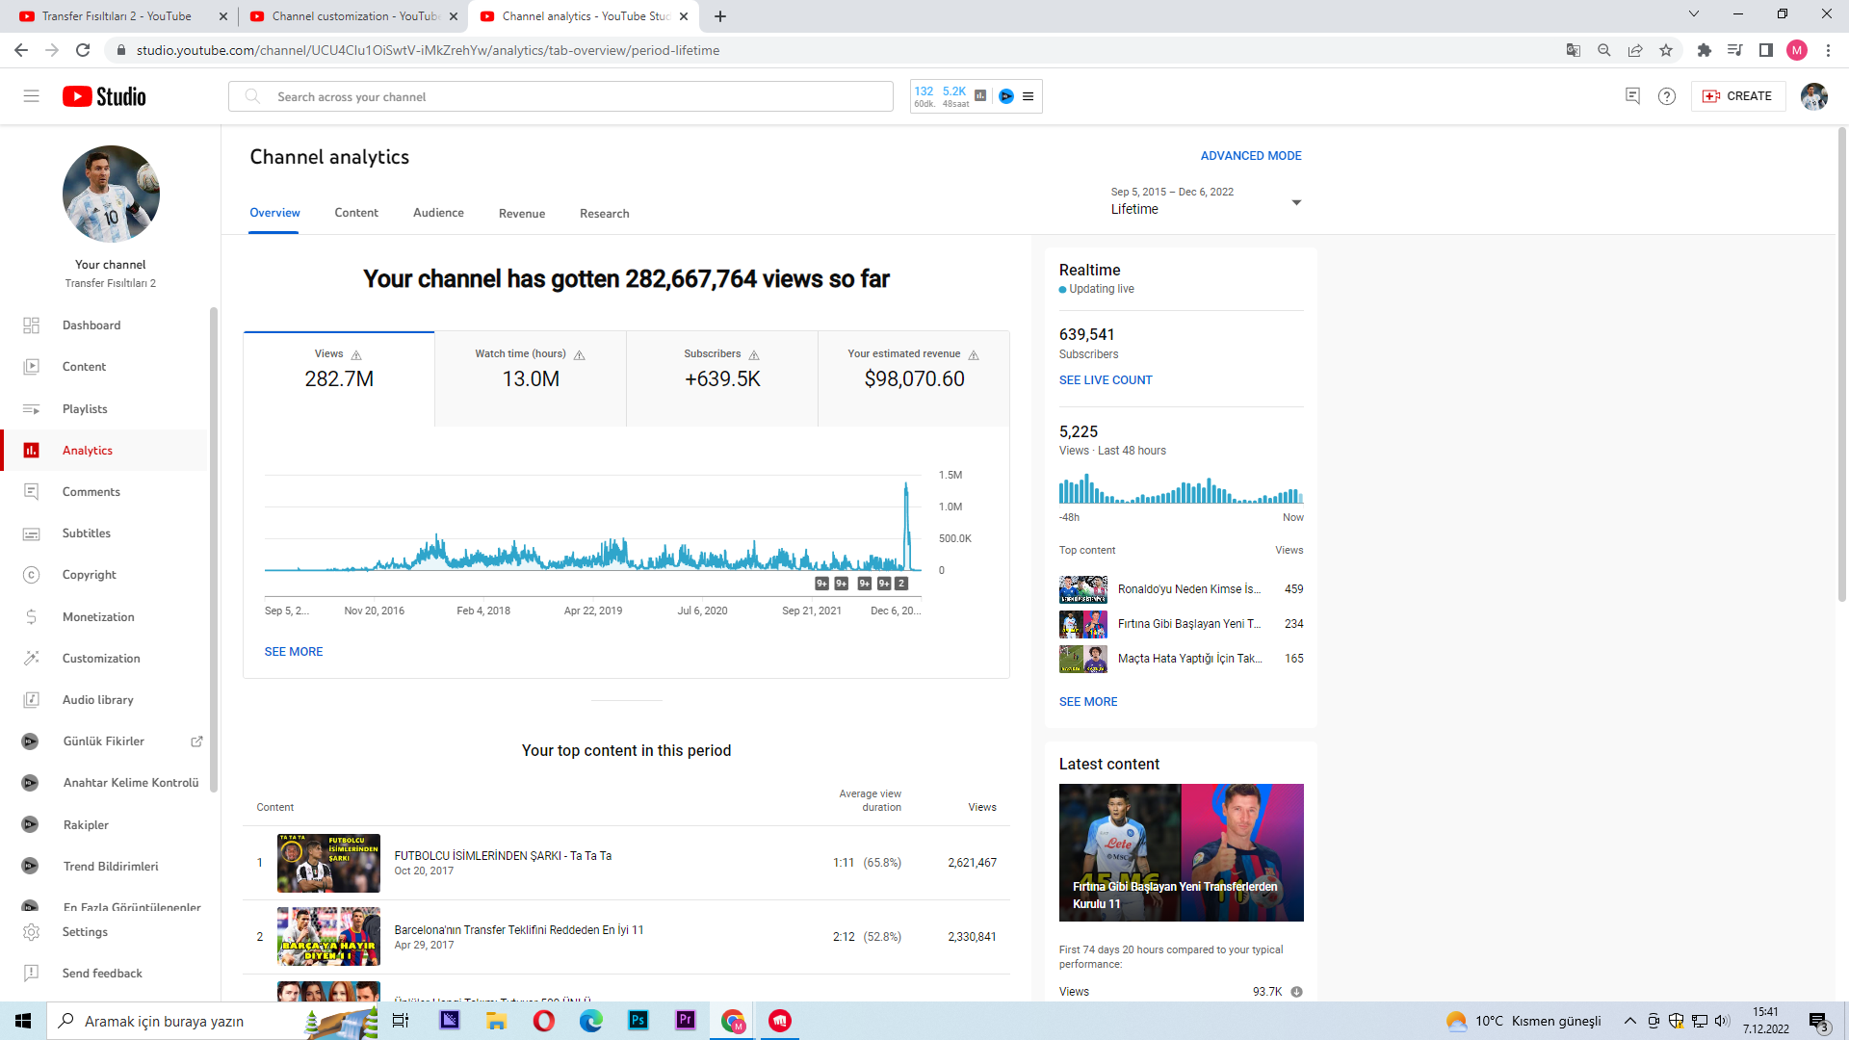Show hidden system tray icons
Viewport: 1849px width, 1040px height.
1629,1021
